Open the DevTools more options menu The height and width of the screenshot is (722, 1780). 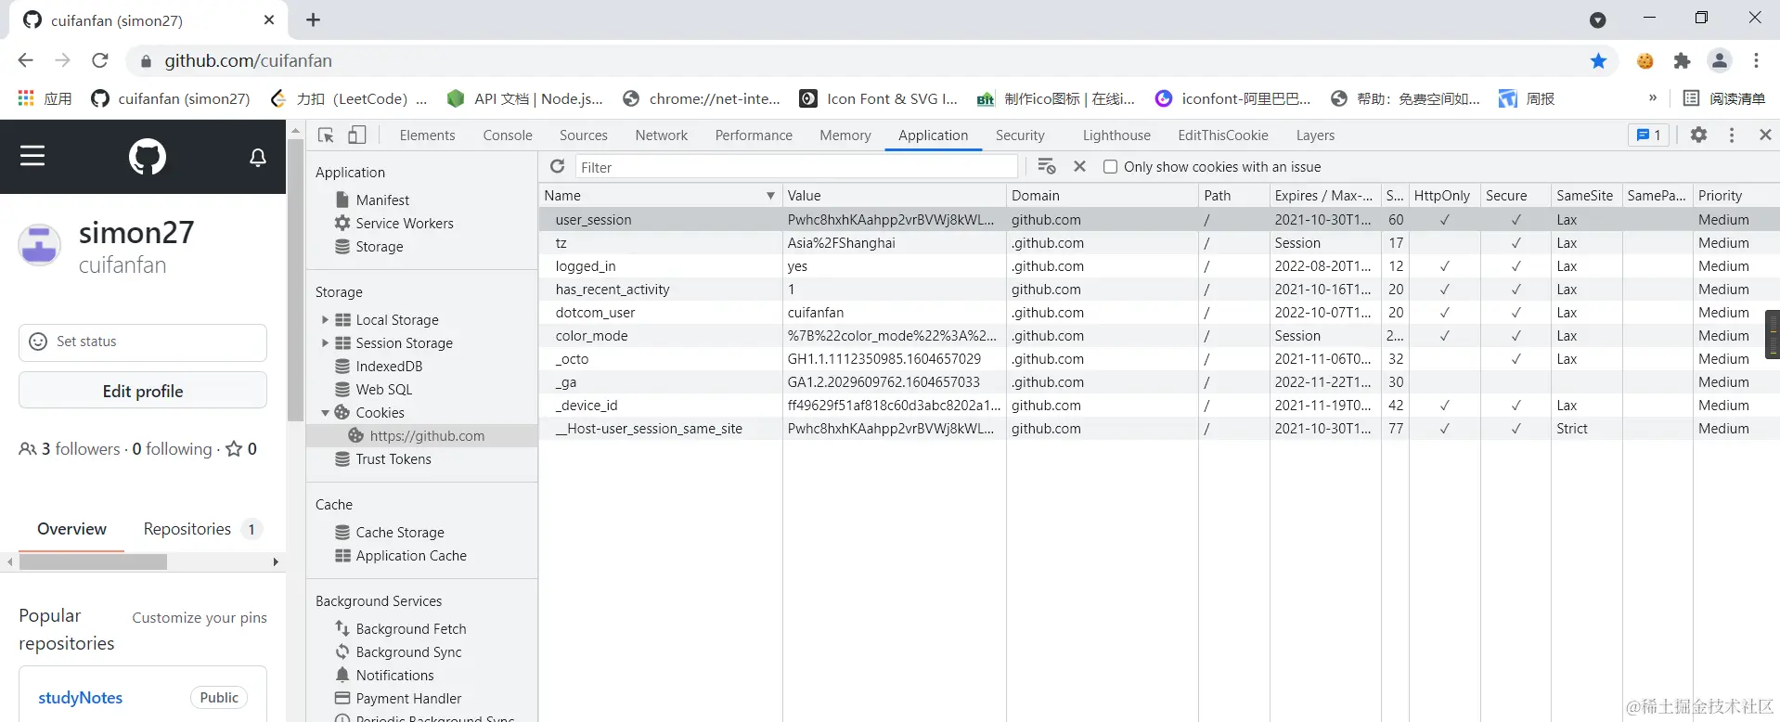1731,135
